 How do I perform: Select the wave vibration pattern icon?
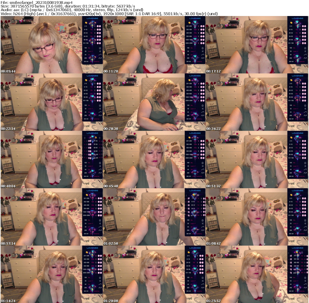click(100, 57)
